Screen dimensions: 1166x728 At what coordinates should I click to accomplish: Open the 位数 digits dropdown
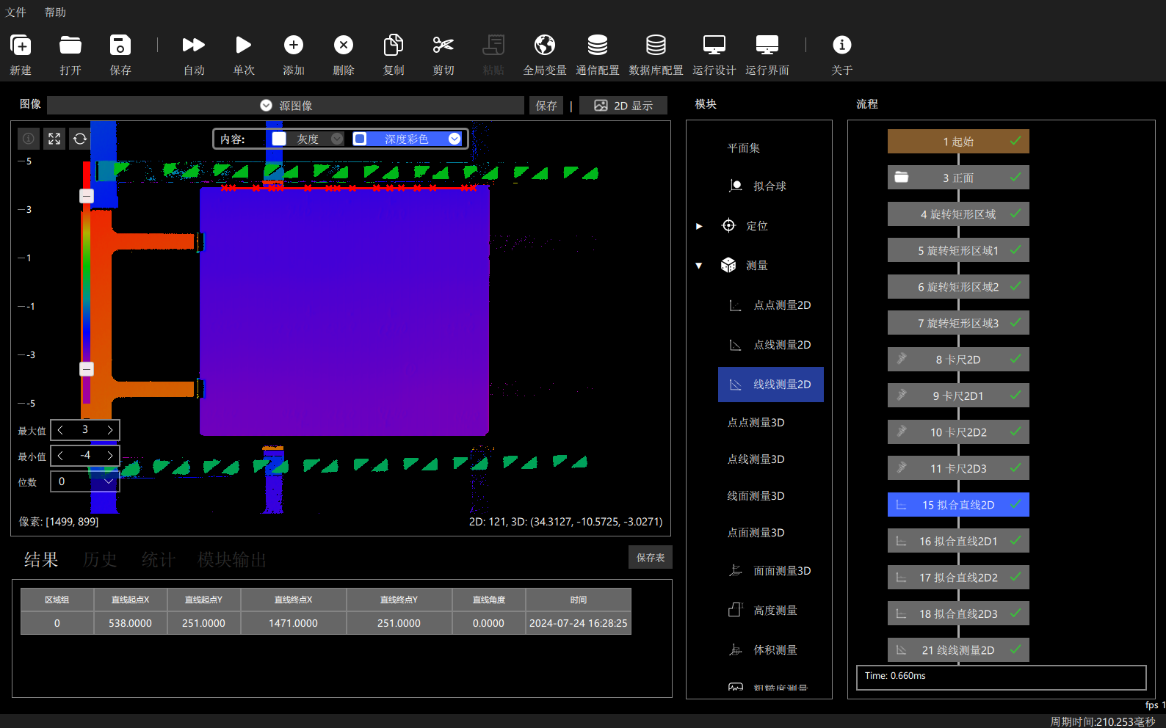click(85, 481)
